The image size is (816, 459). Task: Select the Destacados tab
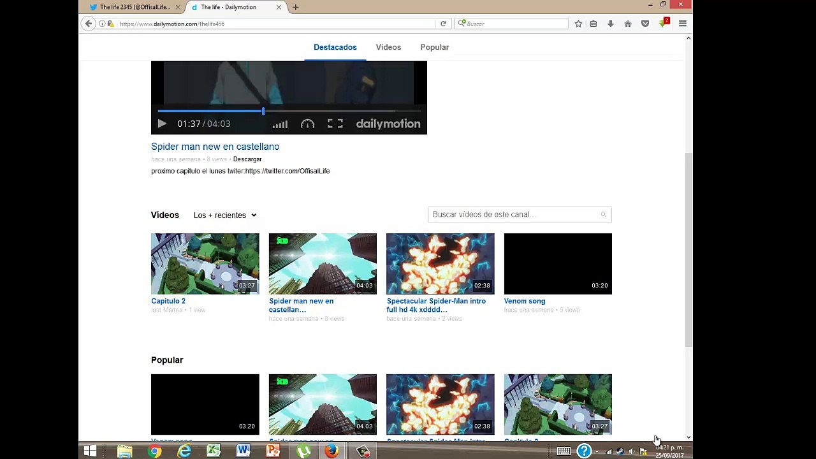[335, 47]
